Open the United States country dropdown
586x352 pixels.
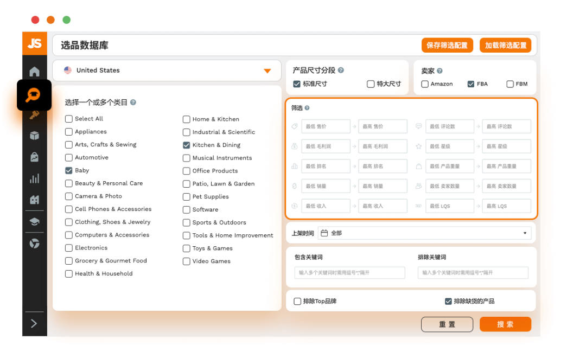pos(266,70)
